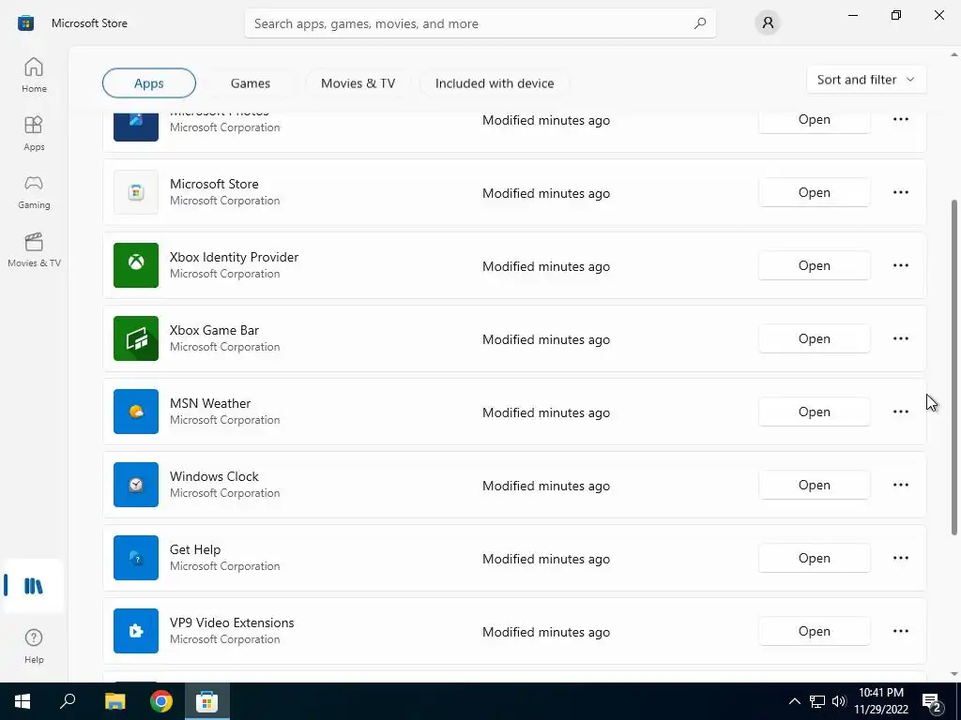
Task: Select Included with device tab
Action: point(495,83)
